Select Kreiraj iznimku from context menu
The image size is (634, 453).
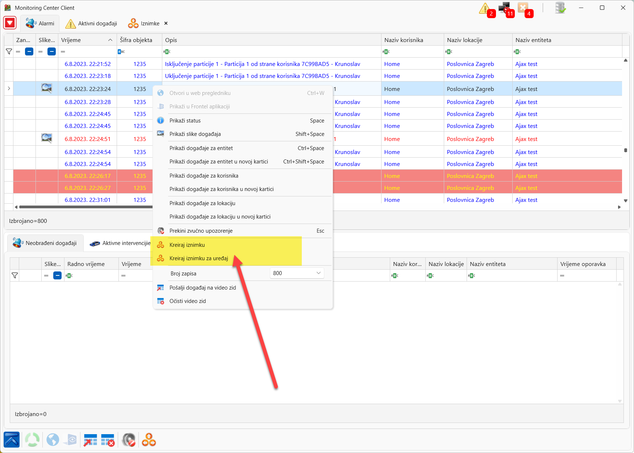(187, 245)
